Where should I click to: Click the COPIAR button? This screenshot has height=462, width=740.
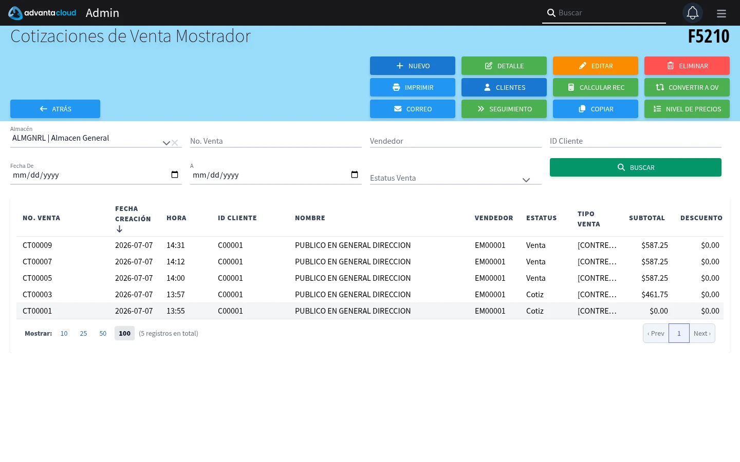point(596,109)
